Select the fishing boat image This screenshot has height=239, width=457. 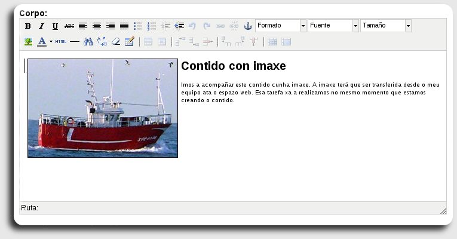click(x=103, y=108)
